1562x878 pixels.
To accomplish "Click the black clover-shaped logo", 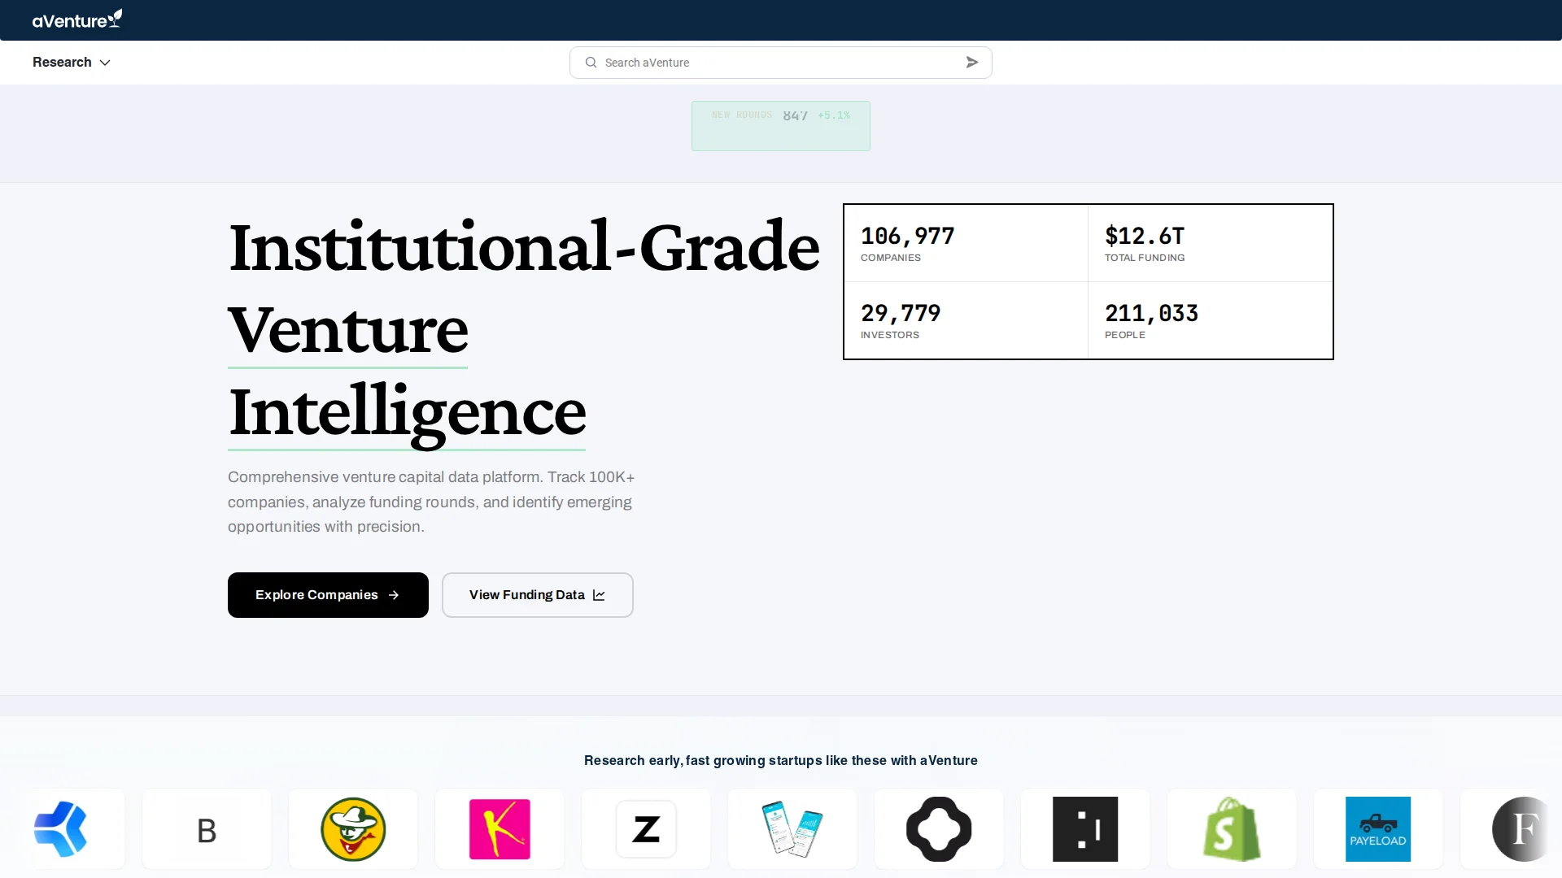I will tap(939, 829).
